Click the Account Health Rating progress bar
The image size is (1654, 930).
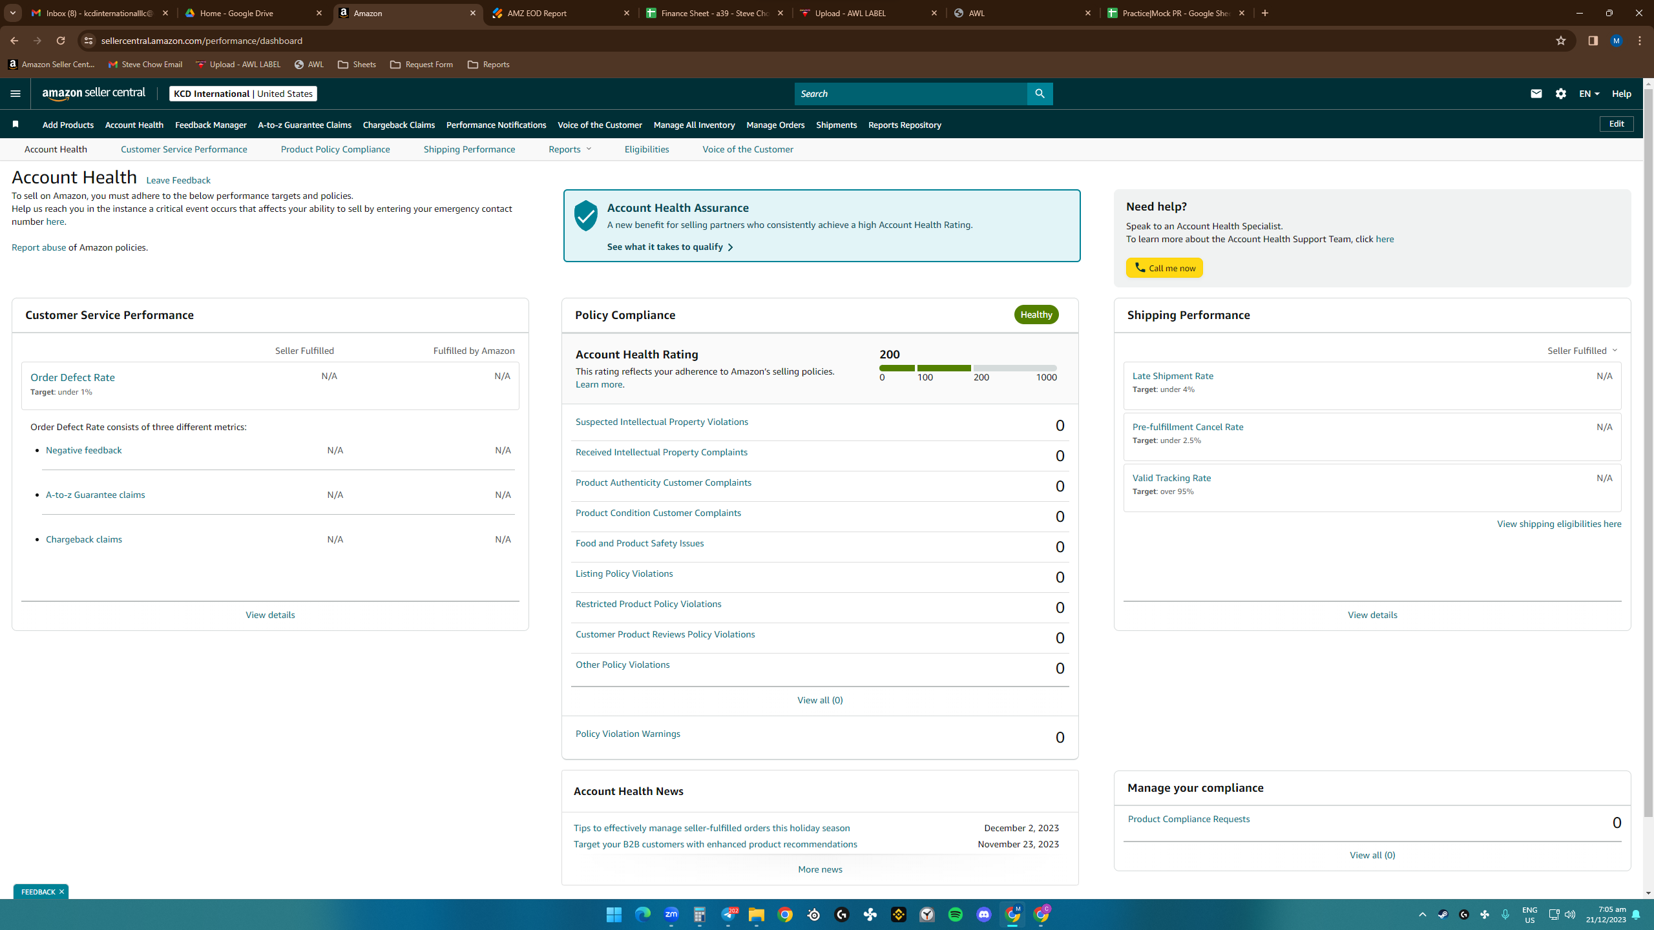coord(968,368)
